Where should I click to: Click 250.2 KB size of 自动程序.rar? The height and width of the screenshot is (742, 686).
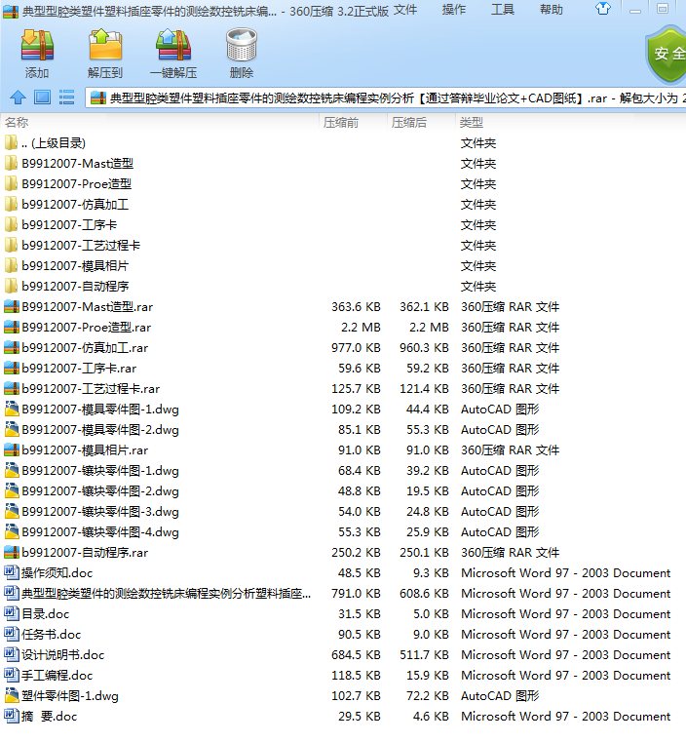356,552
